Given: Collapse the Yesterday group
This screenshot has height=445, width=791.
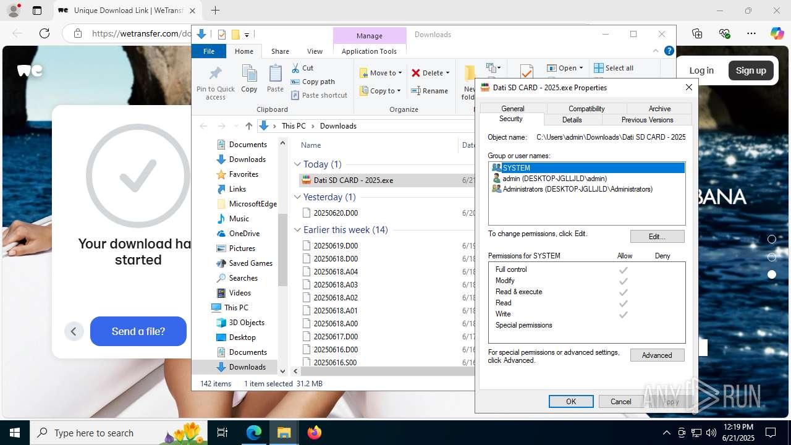Looking at the screenshot, I should click(297, 197).
